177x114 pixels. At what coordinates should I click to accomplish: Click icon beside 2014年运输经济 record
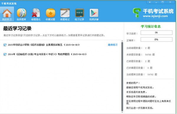pos(5,54)
